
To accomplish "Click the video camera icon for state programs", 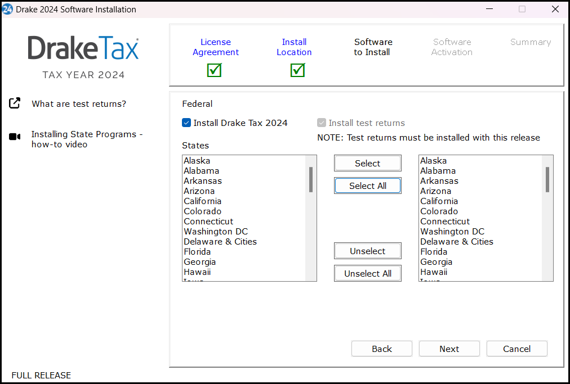I will coord(15,137).
